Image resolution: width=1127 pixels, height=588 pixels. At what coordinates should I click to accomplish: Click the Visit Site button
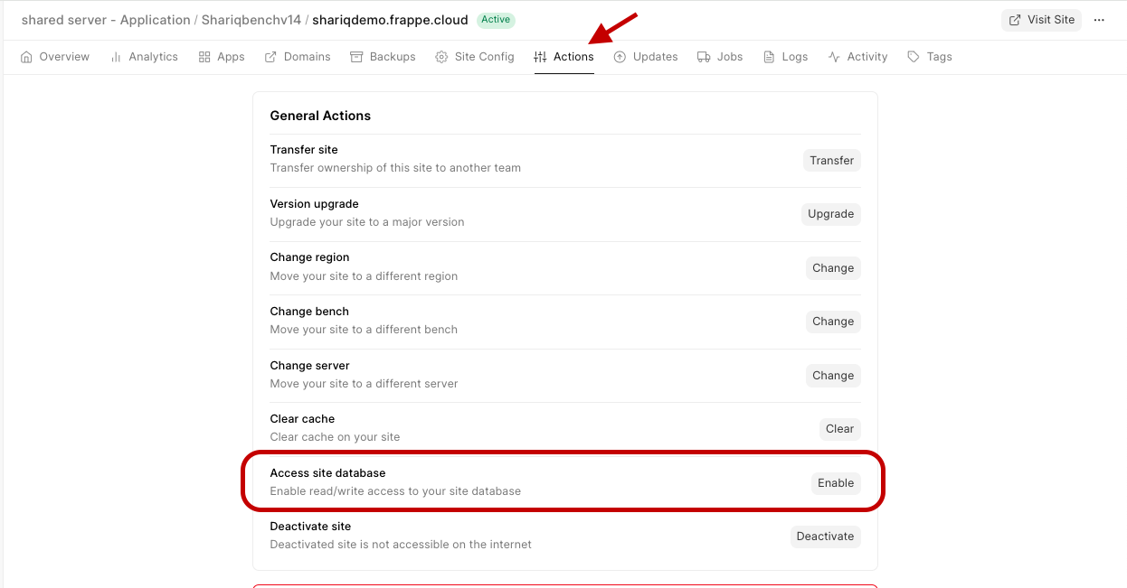[x=1041, y=20]
